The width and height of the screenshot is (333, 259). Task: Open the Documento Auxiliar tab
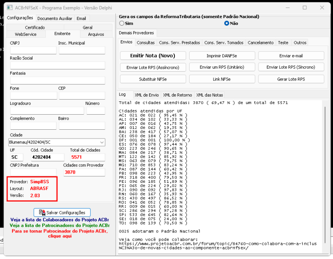55,19
